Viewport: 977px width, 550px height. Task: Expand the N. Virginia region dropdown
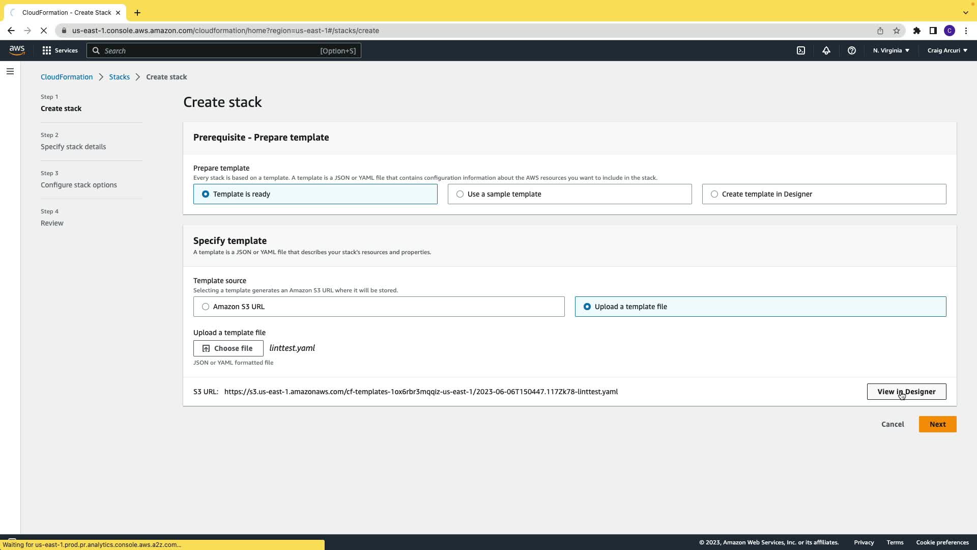tap(891, 50)
